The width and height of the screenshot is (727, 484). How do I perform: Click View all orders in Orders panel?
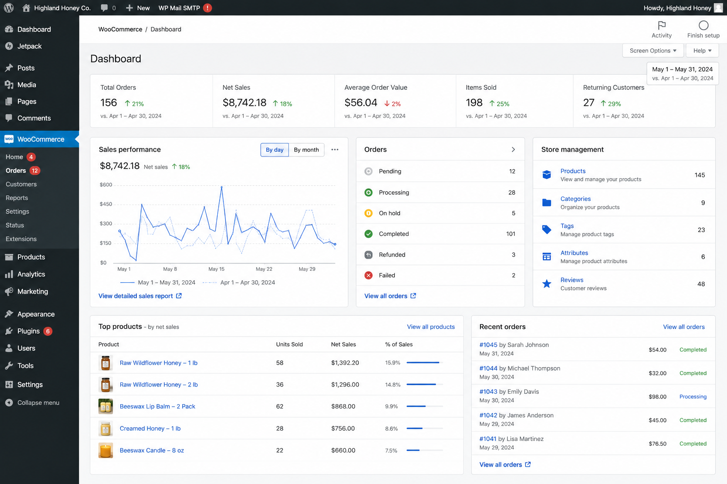click(390, 296)
